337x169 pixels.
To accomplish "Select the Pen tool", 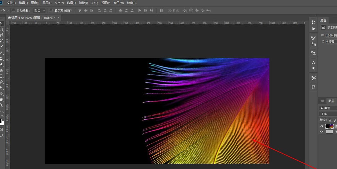I will (1, 82).
